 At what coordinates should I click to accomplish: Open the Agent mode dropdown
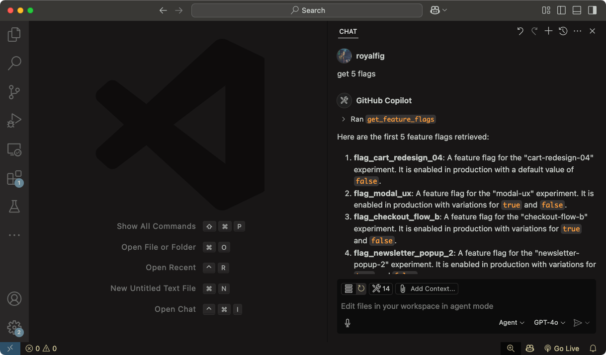pyautogui.click(x=512, y=323)
